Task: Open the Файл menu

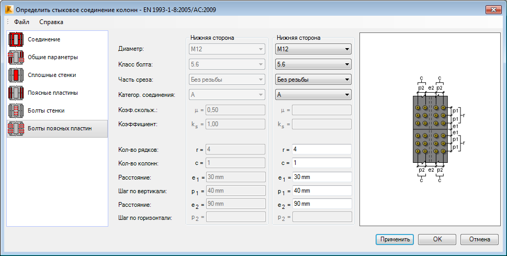Action: point(21,22)
